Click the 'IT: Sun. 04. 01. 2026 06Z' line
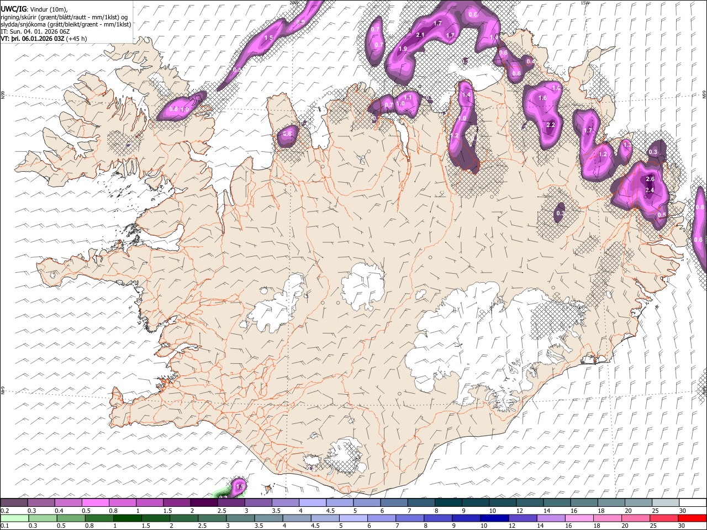707x530 pixels. coord(35,31)
